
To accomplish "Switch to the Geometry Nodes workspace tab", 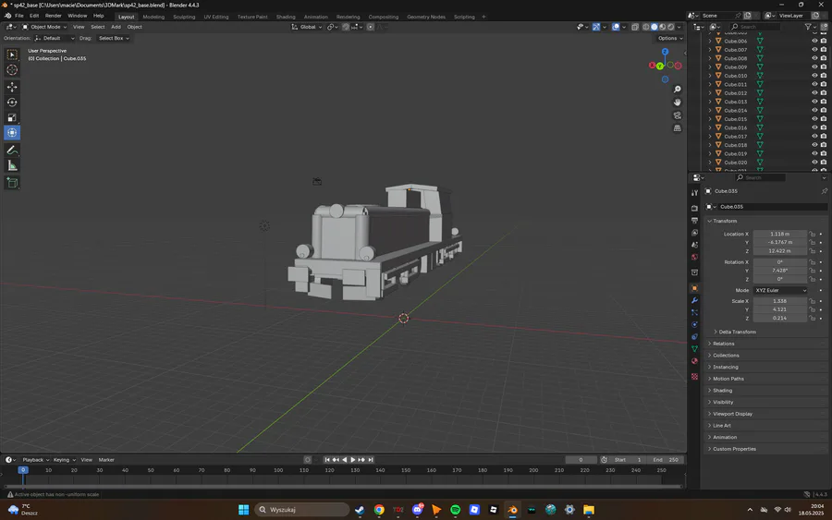I will point(425,17).
